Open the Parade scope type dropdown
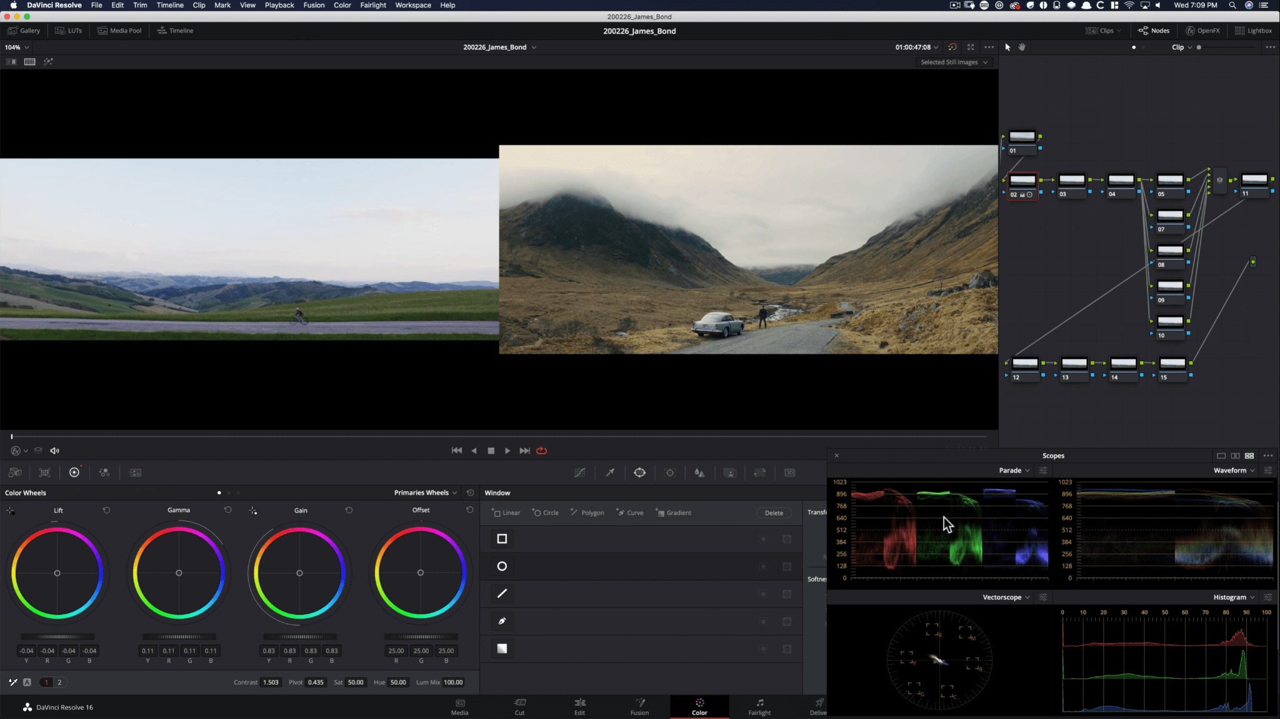 tap(1014, 470)
